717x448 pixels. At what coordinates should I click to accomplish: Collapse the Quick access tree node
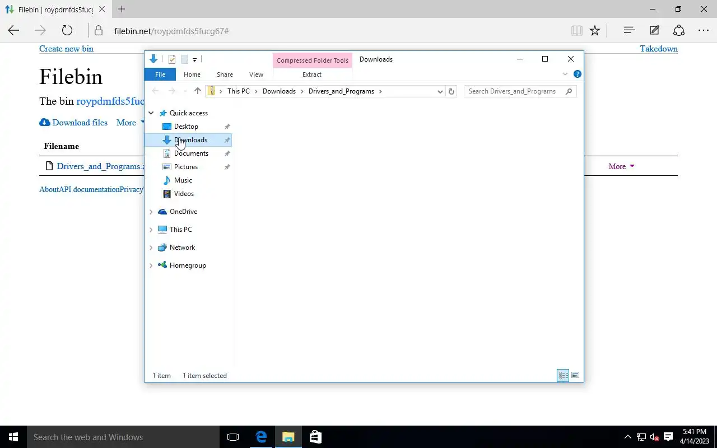tap(151, 113)
